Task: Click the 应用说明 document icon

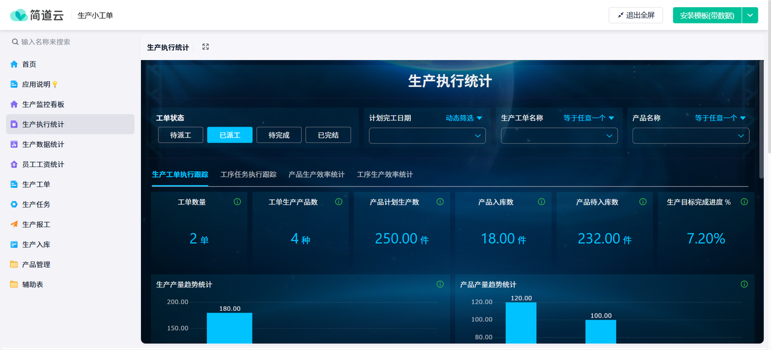Action: [x=14, y=84]
